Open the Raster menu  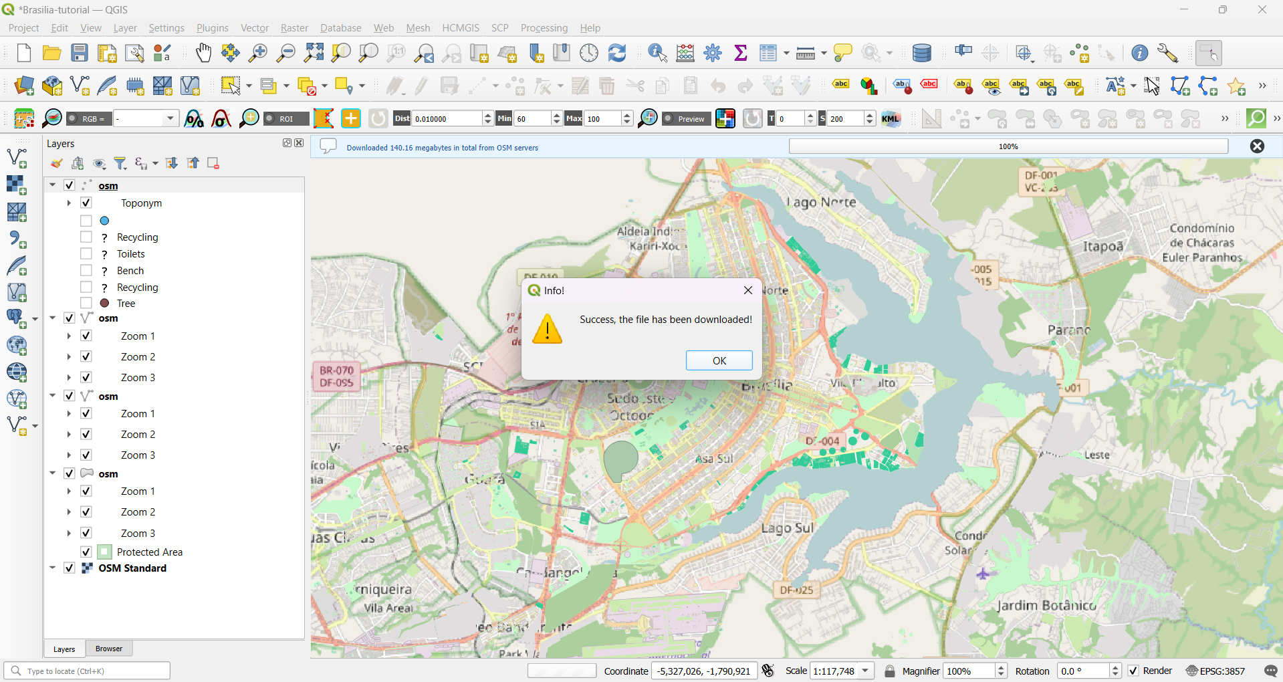click(294, 27)
